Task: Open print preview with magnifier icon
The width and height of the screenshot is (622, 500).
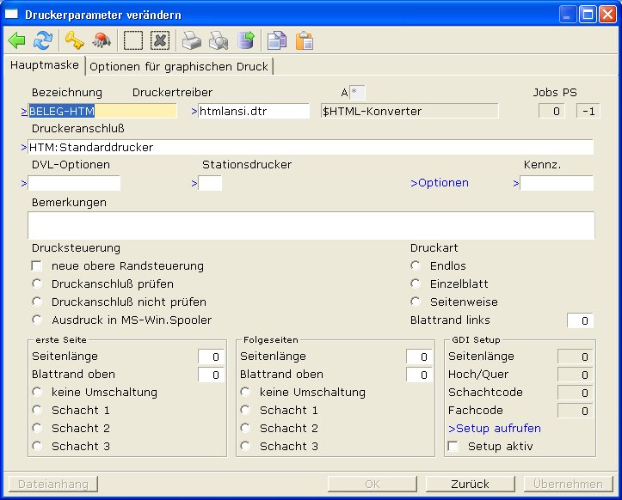Action: pyautogui.click(x=219, y=40)
